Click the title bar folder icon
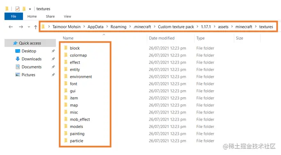The width and height of the screenshot is (281, 155). click(7, 9)
